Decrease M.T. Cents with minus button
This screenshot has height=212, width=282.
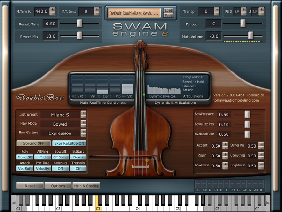pos(96,14)
